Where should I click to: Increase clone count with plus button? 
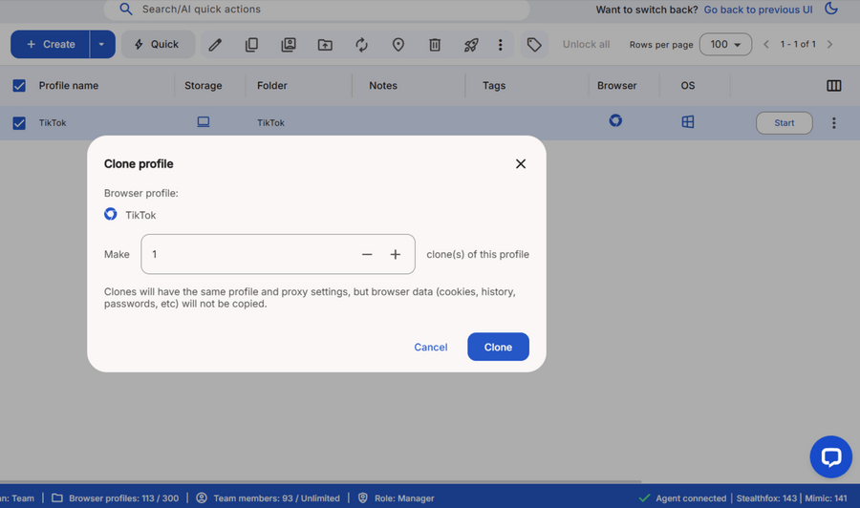395,255
